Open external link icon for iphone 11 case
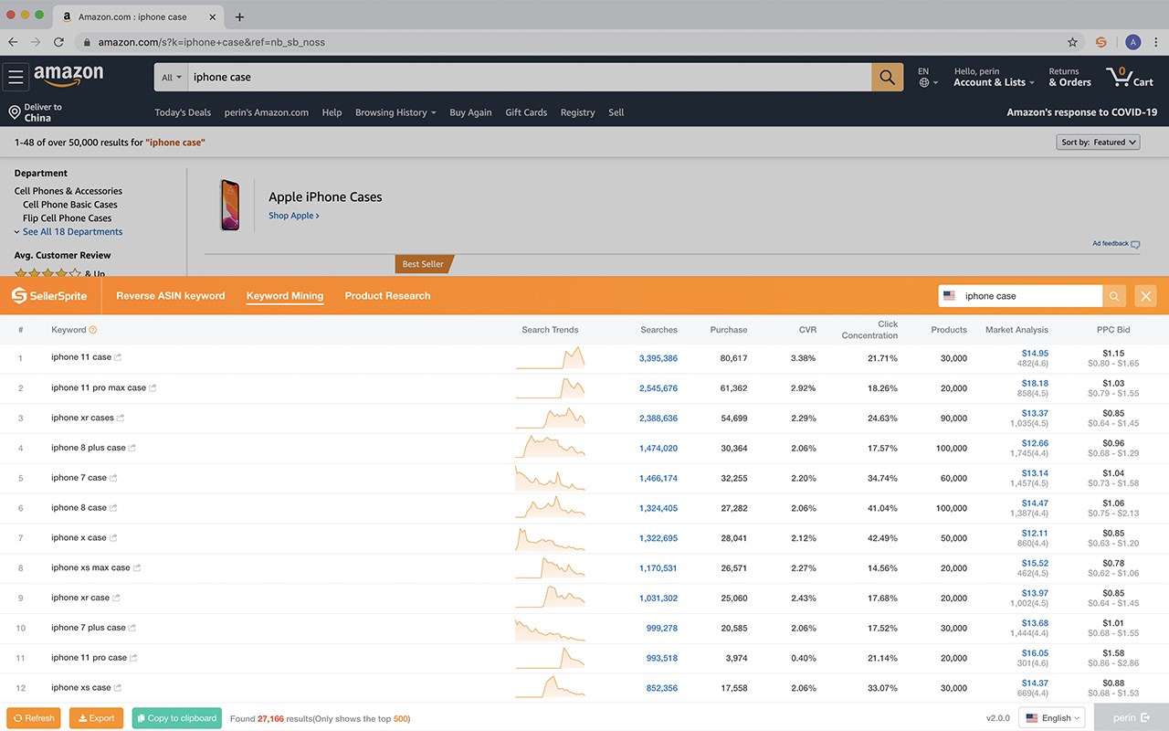Image resolution: width=1169 pixels, height=731 pixels. (118, 357)
